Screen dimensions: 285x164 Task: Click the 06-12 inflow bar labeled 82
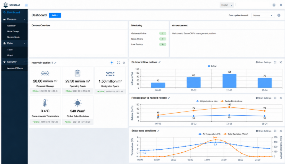194,83
